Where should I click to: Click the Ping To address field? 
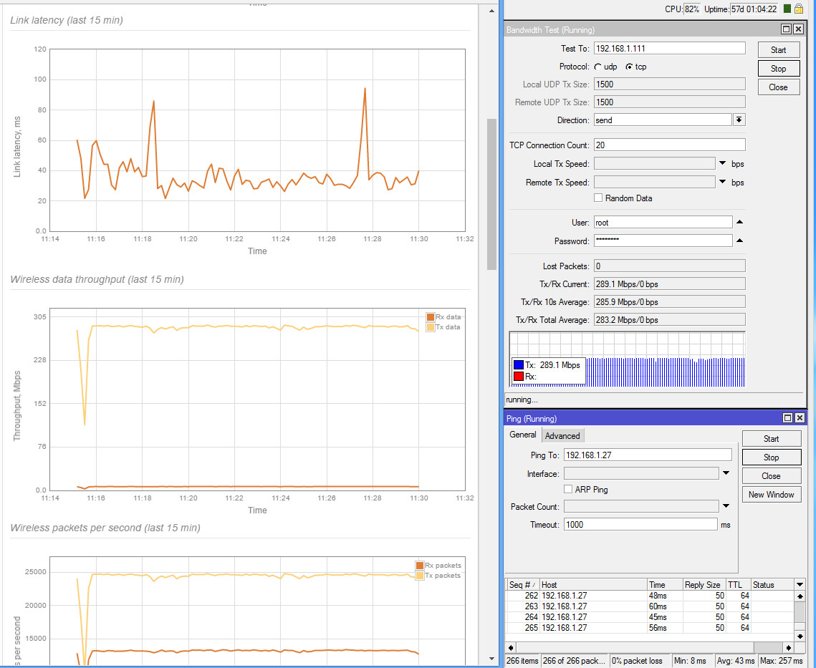[648, 455]
